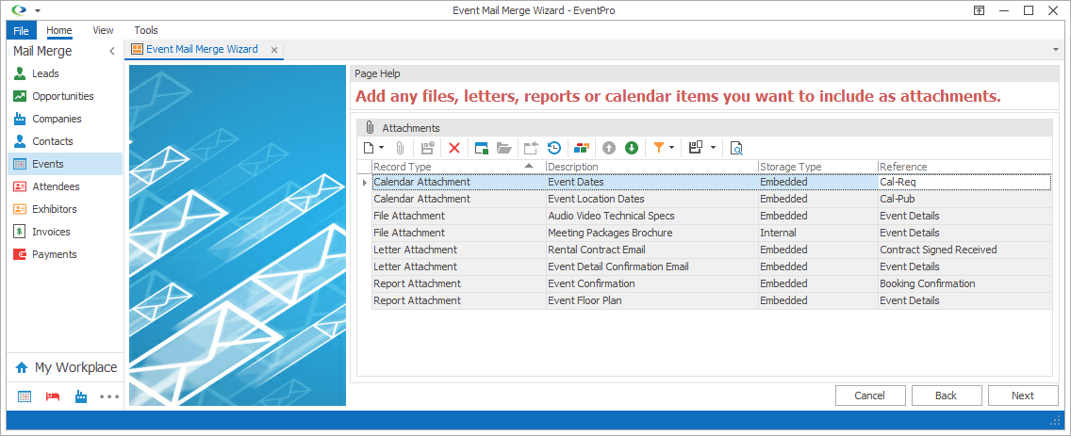This screenshot has height=436, width=1071.
Task: Click the red X delete icon
Action: tap(454, 148)
